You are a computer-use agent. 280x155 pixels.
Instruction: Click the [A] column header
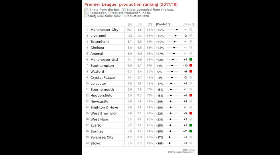tap(130, 24)
